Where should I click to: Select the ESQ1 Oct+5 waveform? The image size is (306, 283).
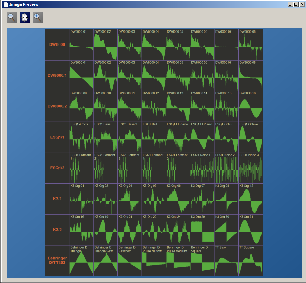226,137
